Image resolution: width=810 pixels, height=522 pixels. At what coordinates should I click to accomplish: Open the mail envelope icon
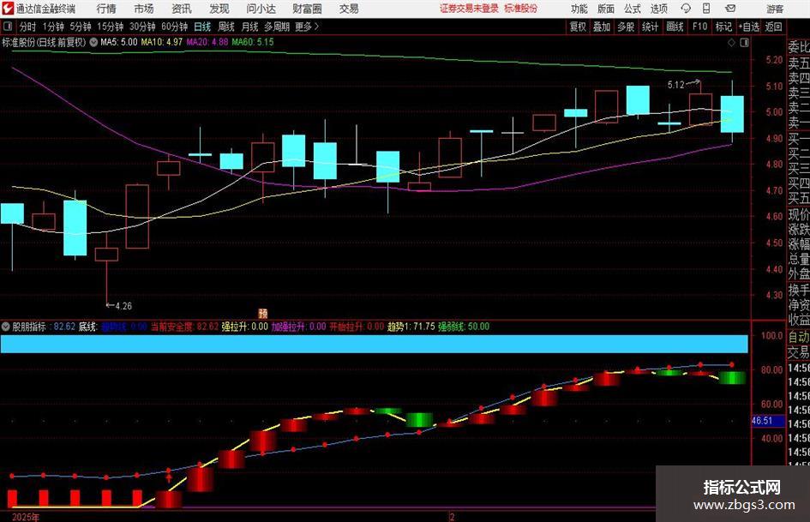pyautogui.click(x=730, y=9)
